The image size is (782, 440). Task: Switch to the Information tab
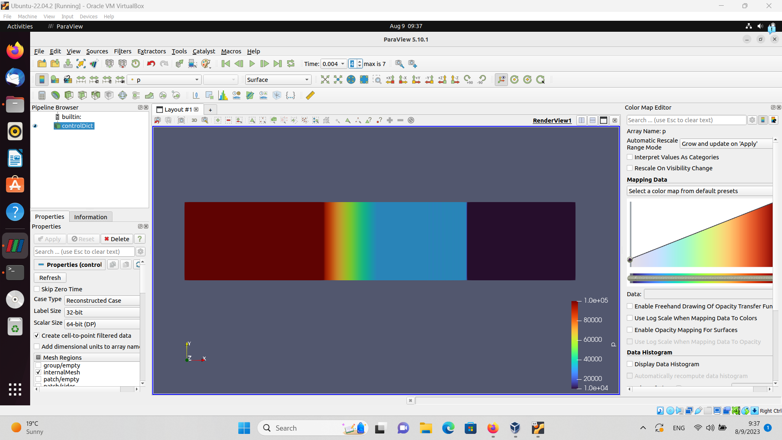[90, 217]
